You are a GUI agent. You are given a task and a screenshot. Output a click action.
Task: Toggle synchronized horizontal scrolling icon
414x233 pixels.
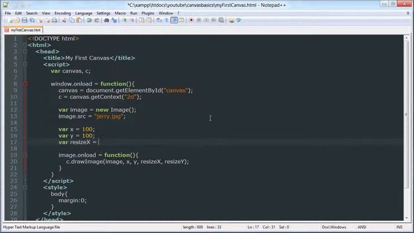149,20
